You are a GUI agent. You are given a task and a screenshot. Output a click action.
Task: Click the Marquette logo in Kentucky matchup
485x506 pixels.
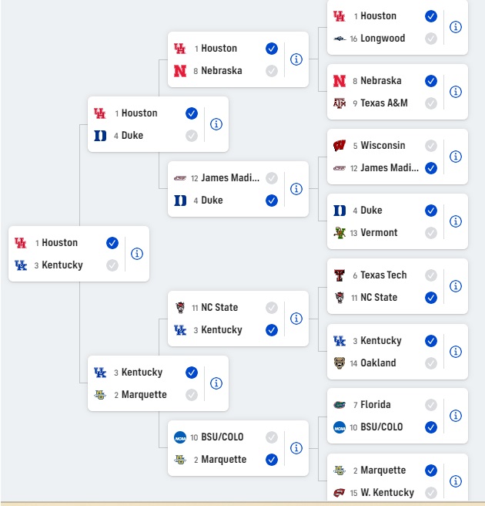100,395
